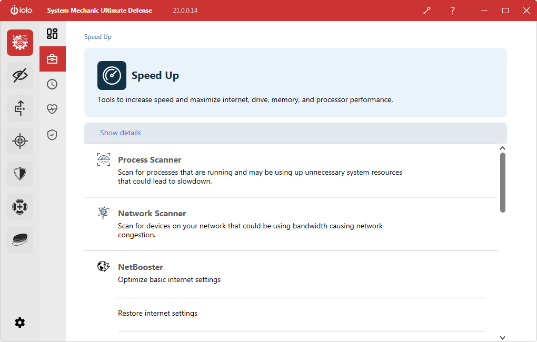This screenshot has height=342, width=537.
Task: Open the heart monitor health icon
Action: click(52, 109)
